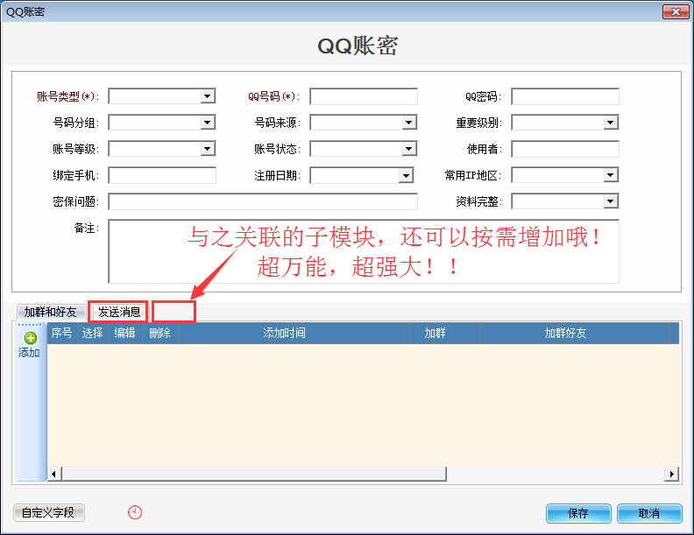Click the 备注 text area
694x535 pixels.
pyautogui.click(x=364, y=251)
